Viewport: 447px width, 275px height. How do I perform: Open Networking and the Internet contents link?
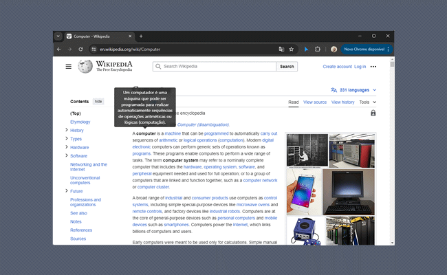[89, 166]
